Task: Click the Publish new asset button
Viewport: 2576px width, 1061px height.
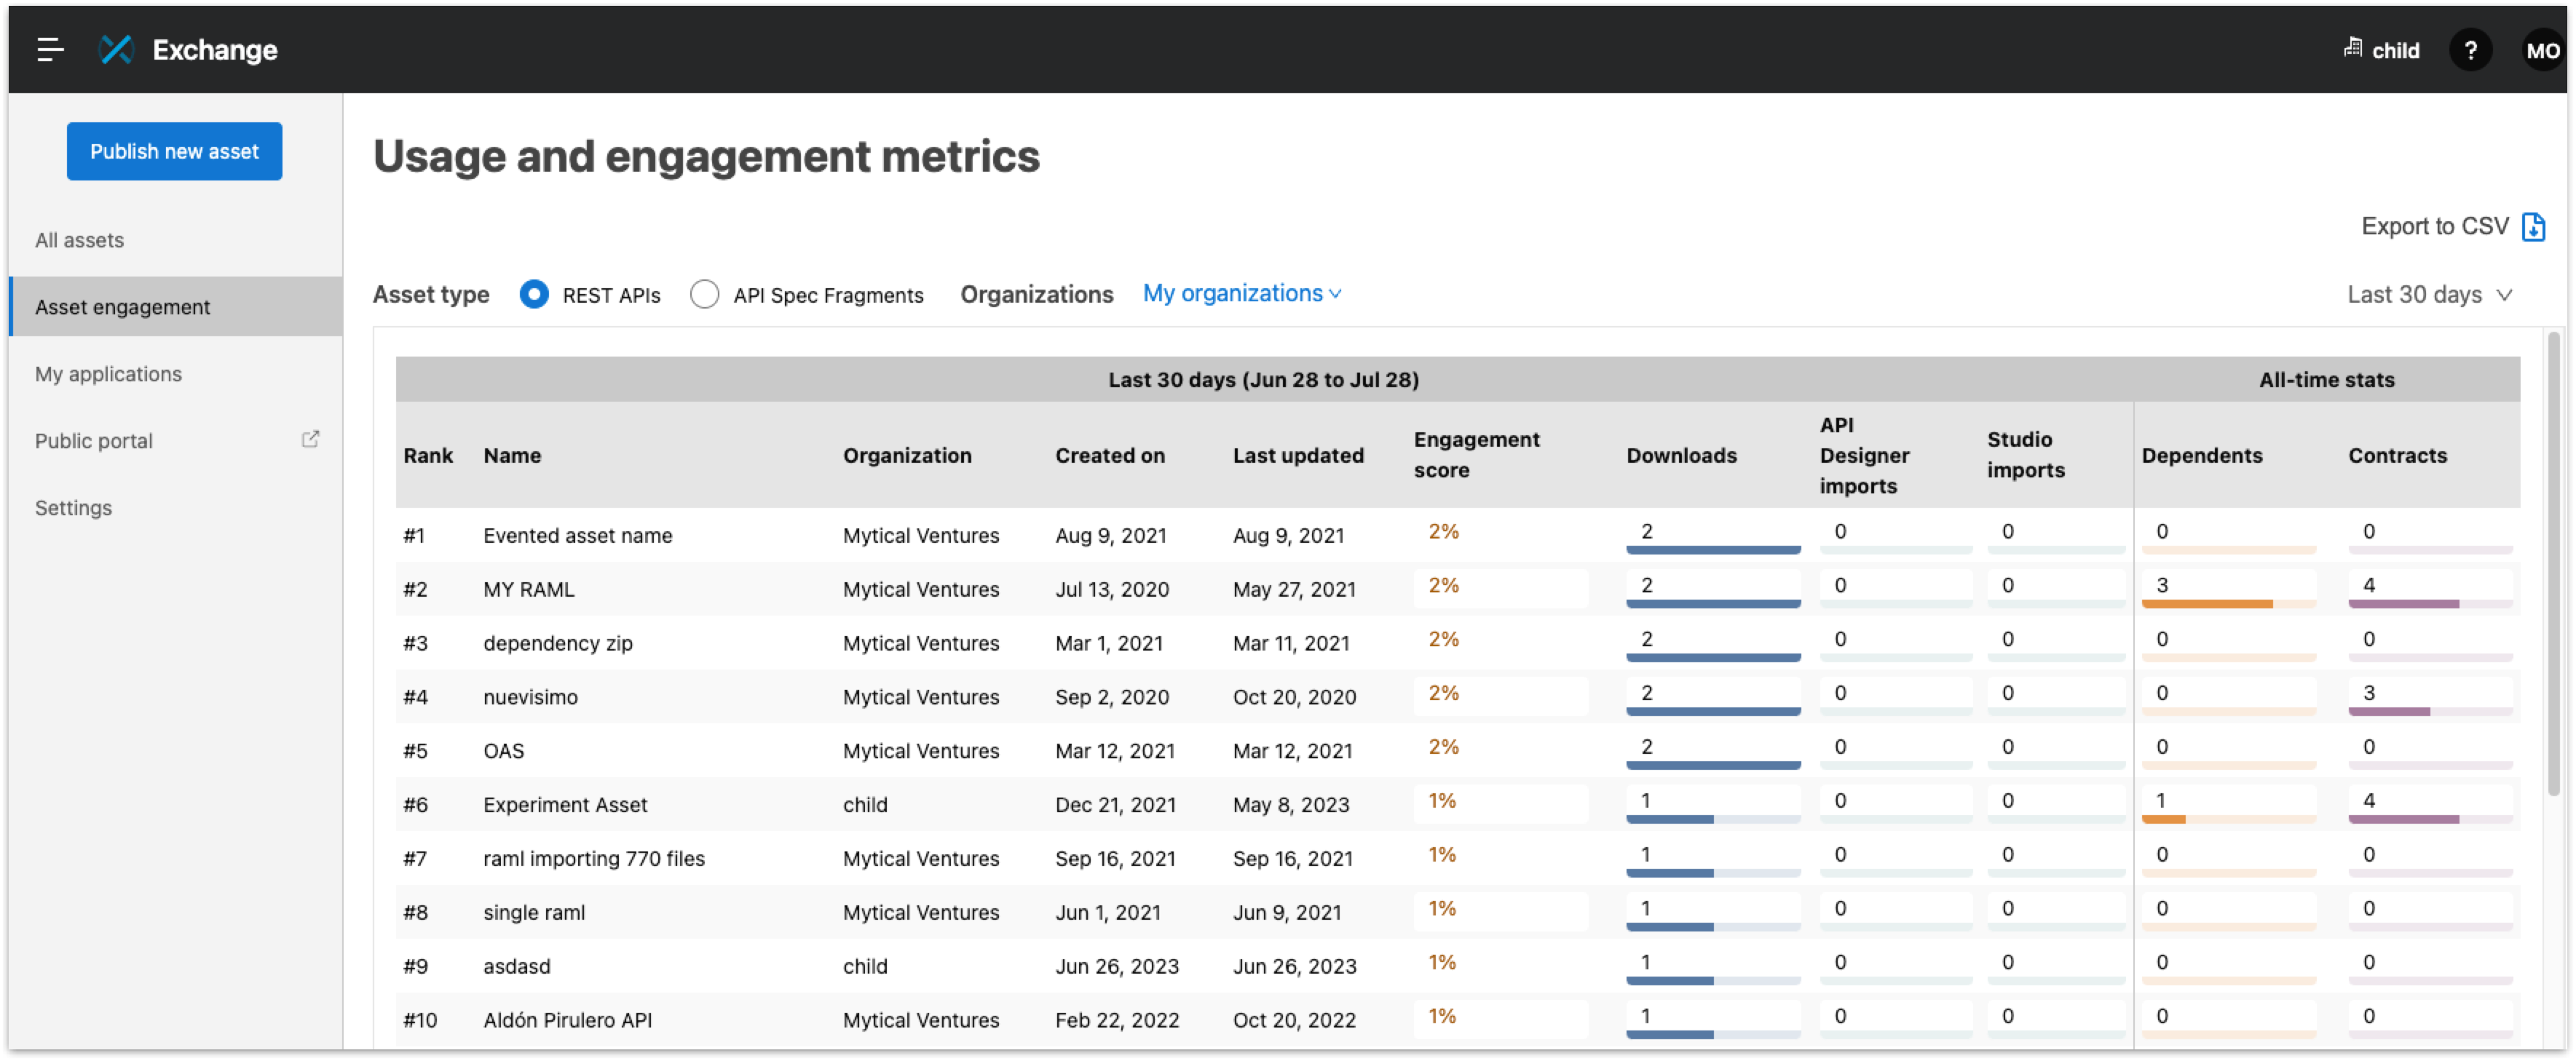Action: coord(174,151)
